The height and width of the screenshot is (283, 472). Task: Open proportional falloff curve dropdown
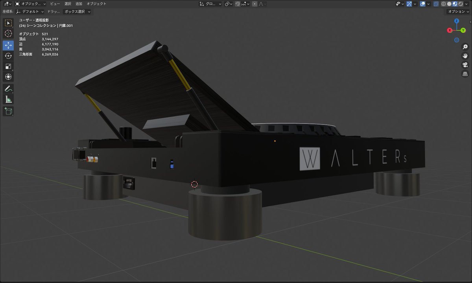[262, 4]
